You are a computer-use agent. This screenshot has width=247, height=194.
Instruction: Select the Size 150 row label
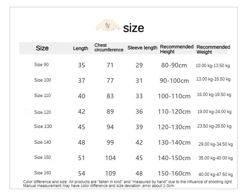[x=42, y=157]
